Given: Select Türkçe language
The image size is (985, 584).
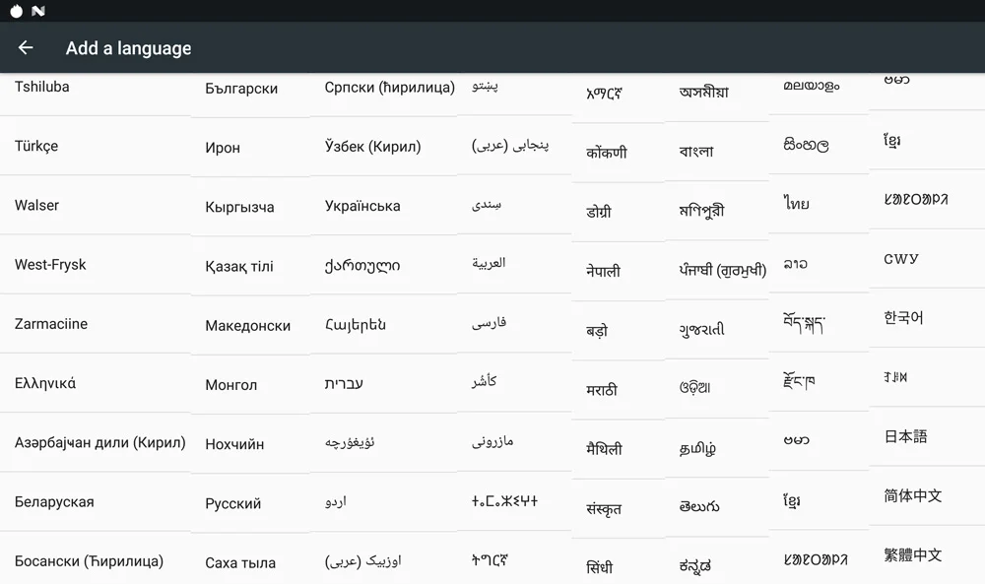Looking at the screenshot, I should pyautogui.click(x=36, y=146).
